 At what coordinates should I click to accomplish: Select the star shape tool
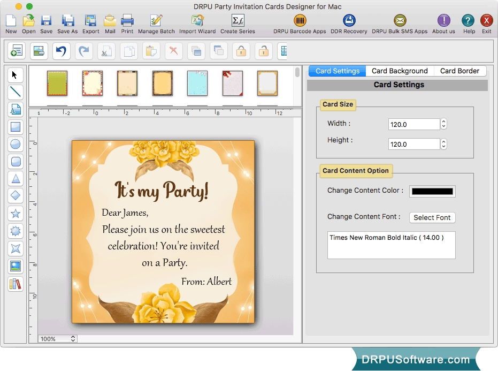coord(15,213)
